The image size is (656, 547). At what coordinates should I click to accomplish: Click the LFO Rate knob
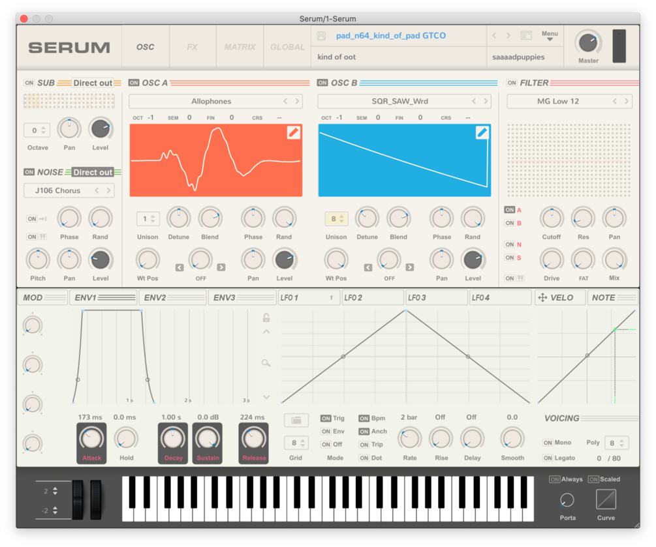(x=409, y=438)
